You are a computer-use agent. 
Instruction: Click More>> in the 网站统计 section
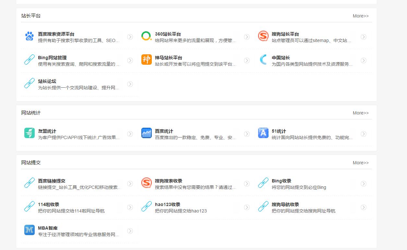pos(360,113)
